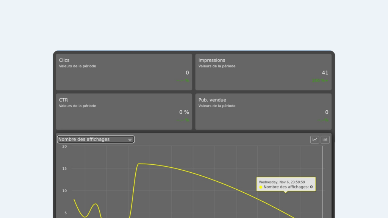Click the Valeurs de la période subtitle under Clics
The width and height of the screenshot is (388, 218).
(x=77, y=66)
